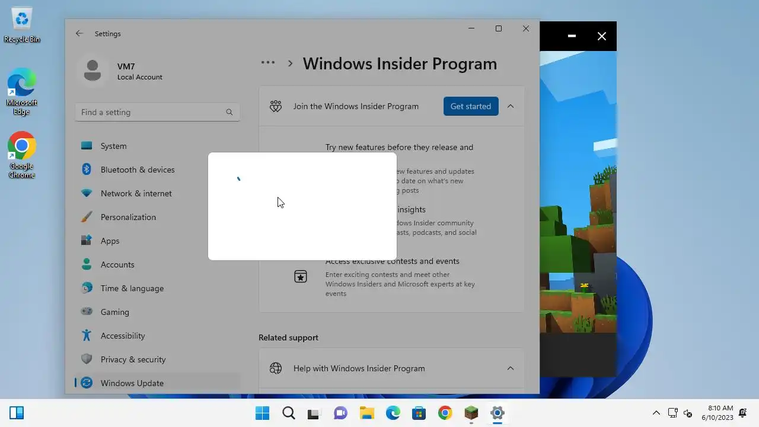Viewport: 759px width, 427px height.
Task: Click the Apps sidebar icon
Action: 87,241
